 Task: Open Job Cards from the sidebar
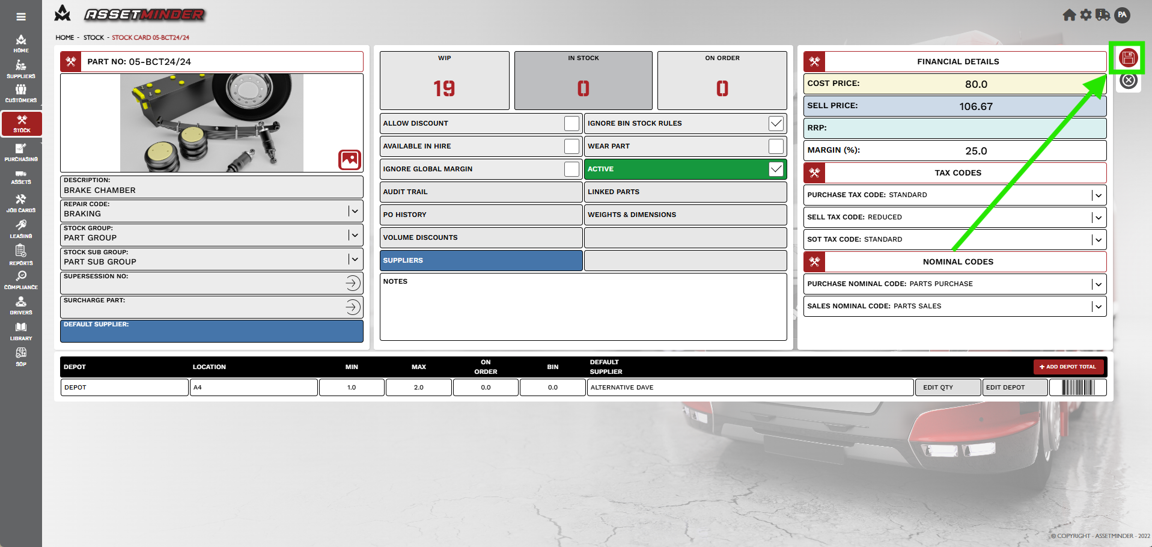[x=21, y=204]
